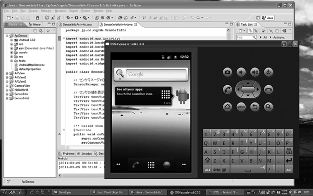
Task: Select first SensorInfoActivity.java editor tab
Action: (75, 25)
